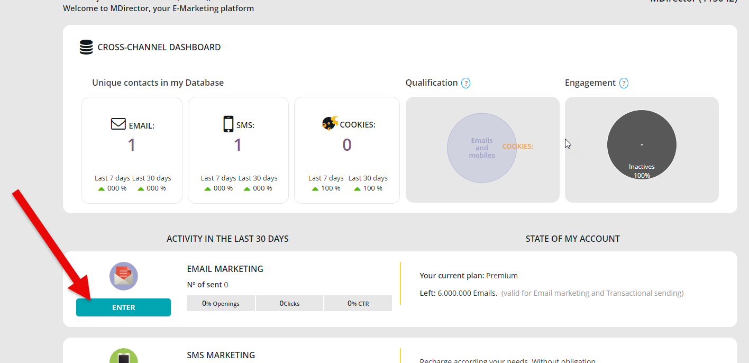Click the COOKIES unique contacts count card
The height and width of the screenshot is (363, 749).
pos(346,150)
